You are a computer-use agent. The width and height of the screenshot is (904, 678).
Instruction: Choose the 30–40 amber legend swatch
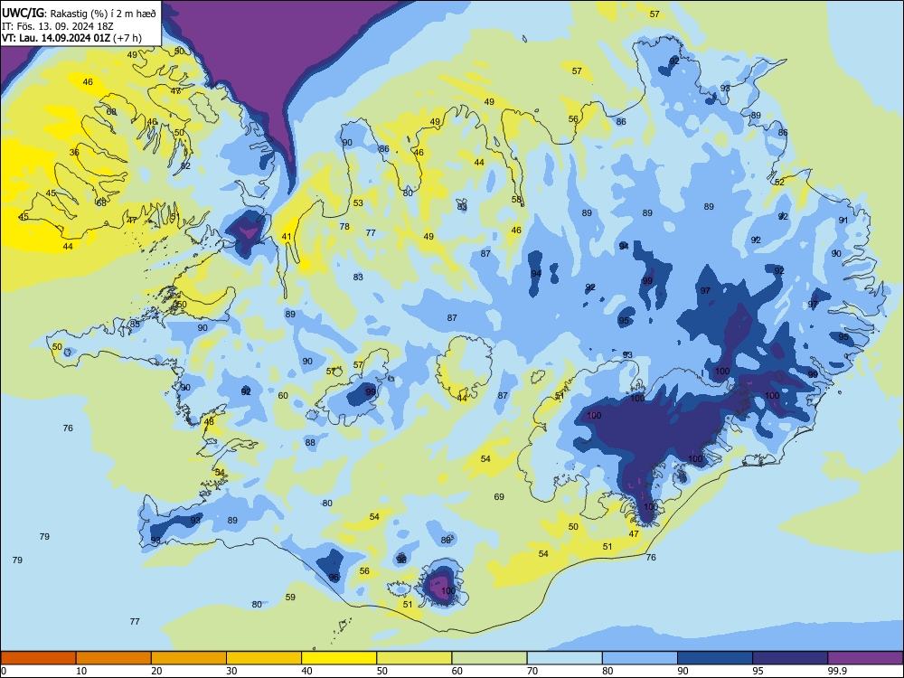pos(264,658)
